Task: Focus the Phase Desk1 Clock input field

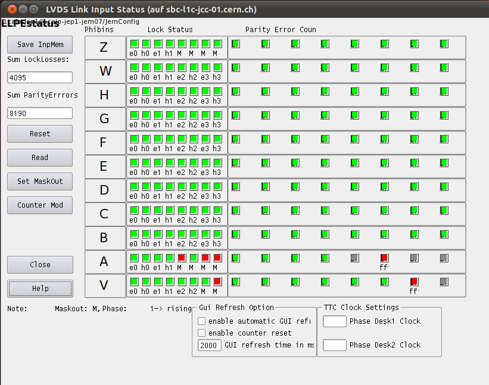Action: click(x=334, y=321)
